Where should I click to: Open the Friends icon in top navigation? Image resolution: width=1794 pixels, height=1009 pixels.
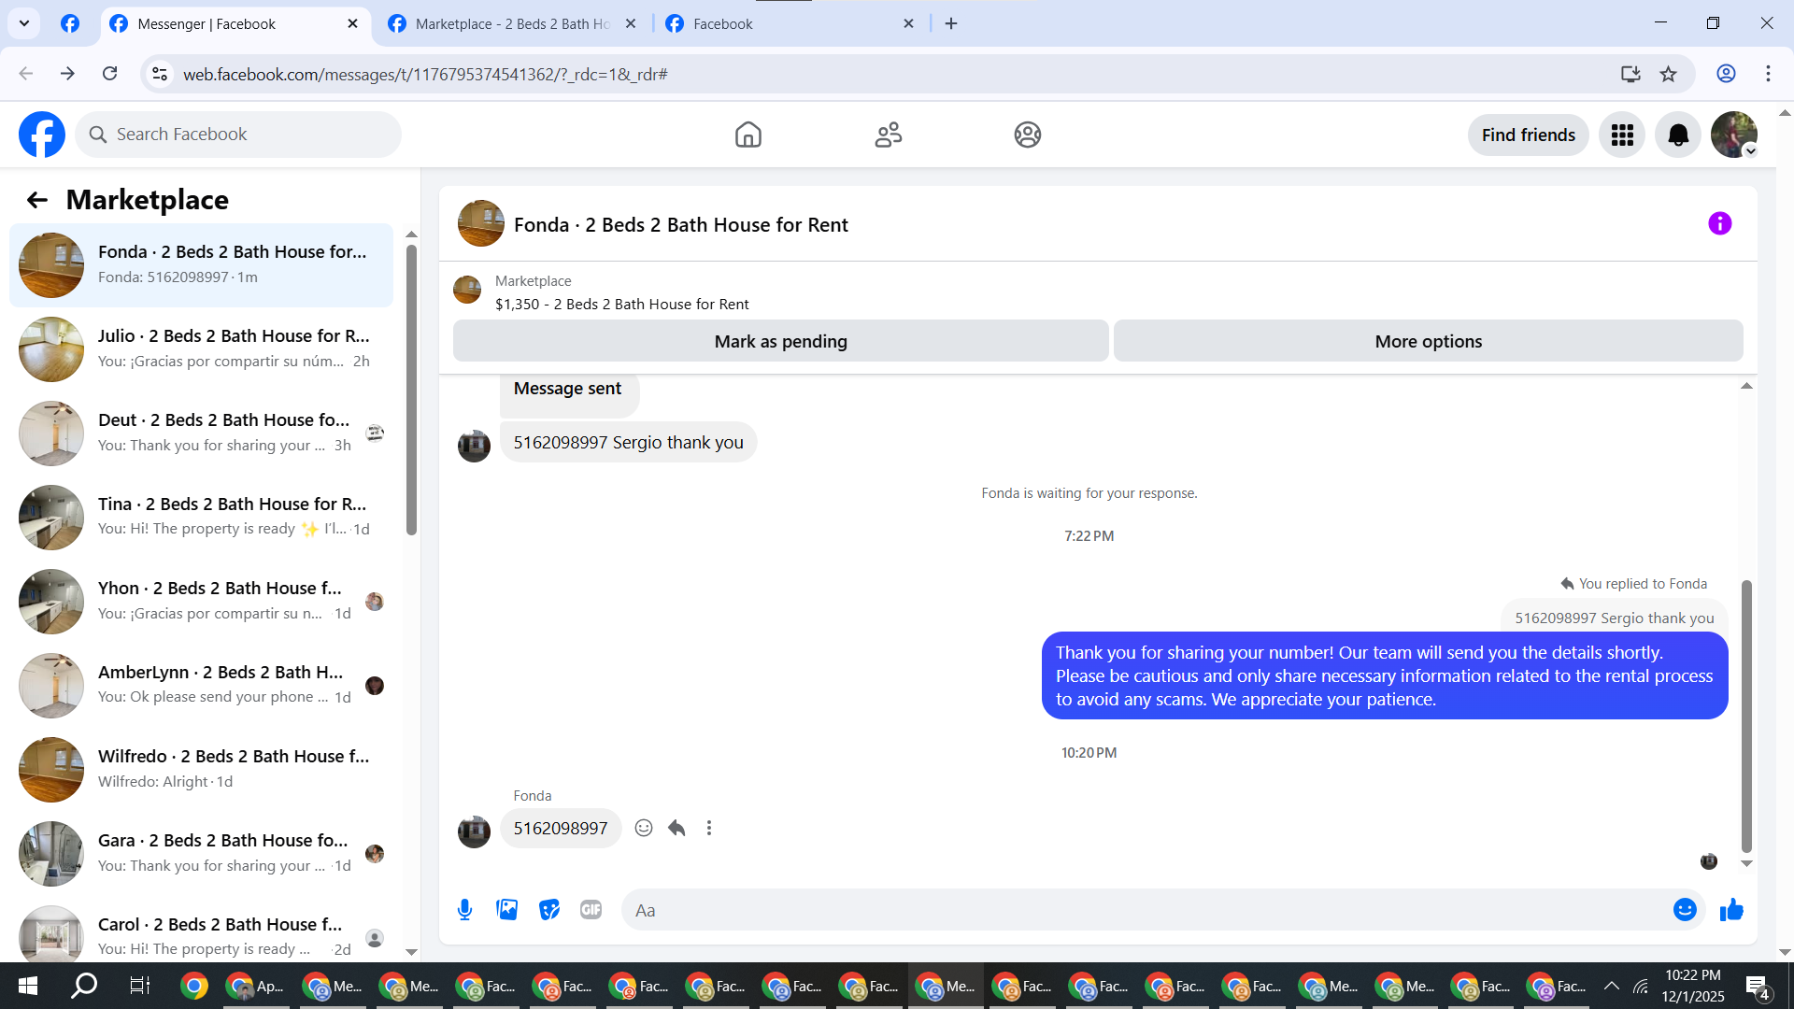coord(888,135)
